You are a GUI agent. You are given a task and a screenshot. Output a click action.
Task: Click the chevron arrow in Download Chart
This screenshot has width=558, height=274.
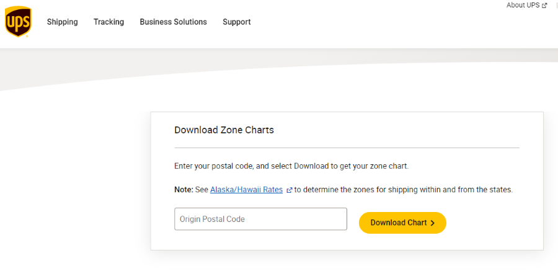coord(433,223)
